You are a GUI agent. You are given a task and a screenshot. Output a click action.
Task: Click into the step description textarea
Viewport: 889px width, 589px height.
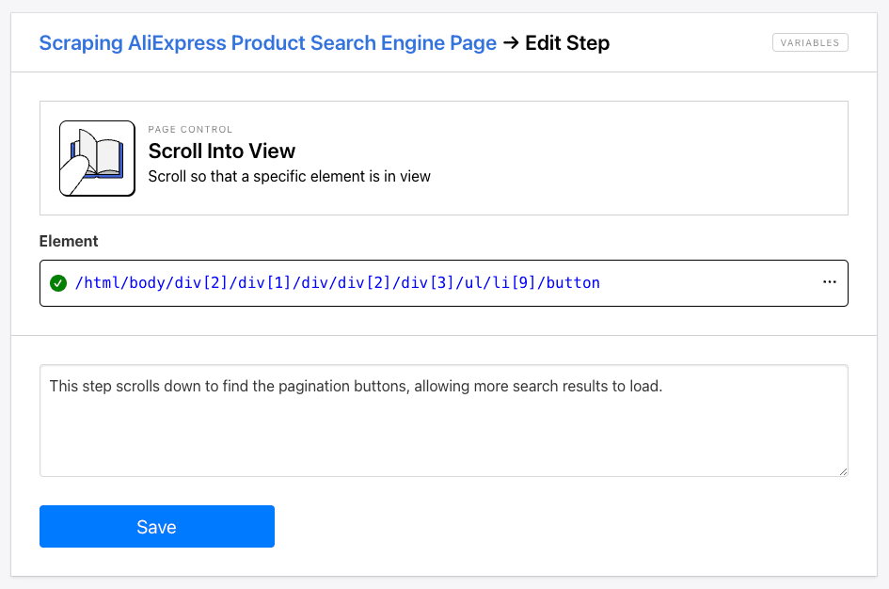pyautogui.click(x=443, y=421)
